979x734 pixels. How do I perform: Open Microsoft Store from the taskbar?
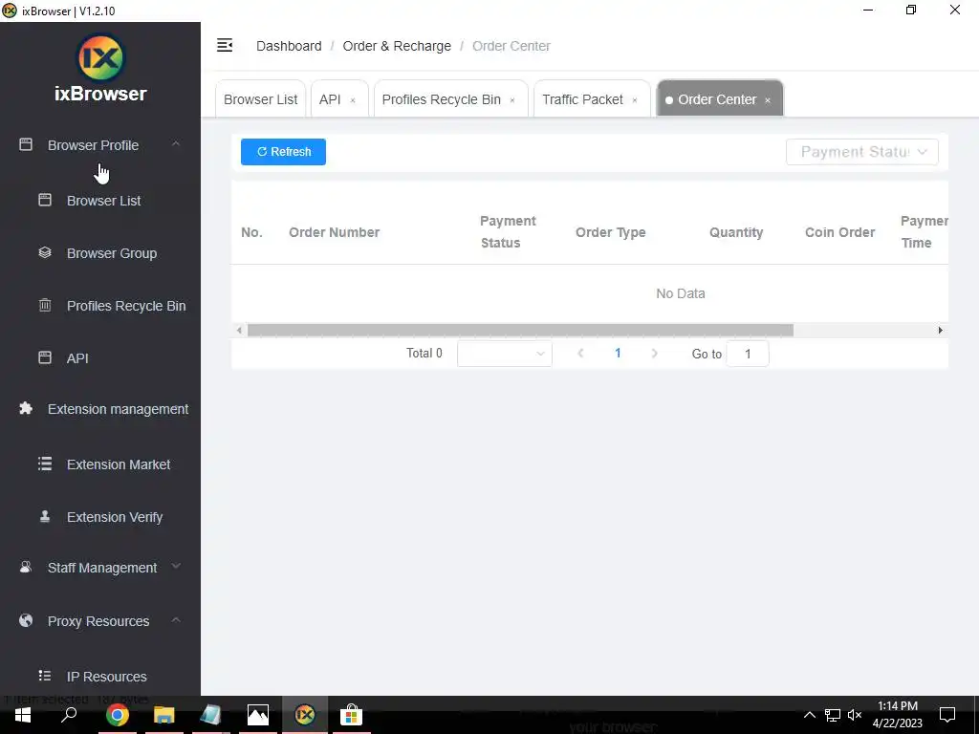tap(352, 715)
